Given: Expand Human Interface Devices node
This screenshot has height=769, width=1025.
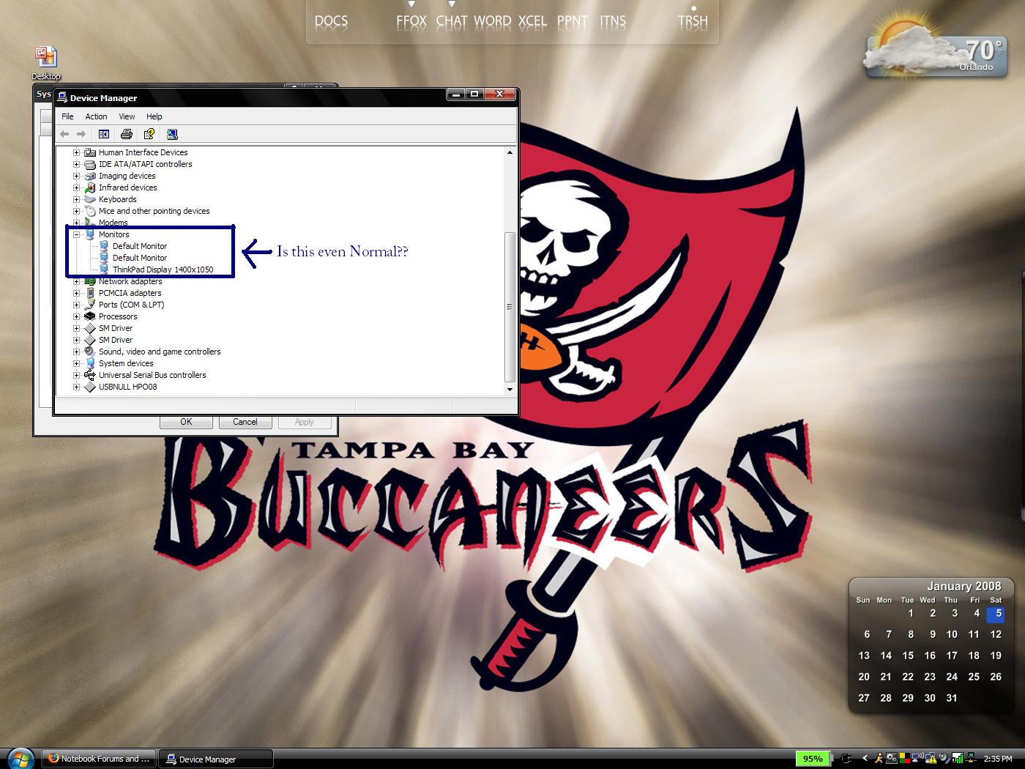Looking at the screenshot, I should pos(76,152).
